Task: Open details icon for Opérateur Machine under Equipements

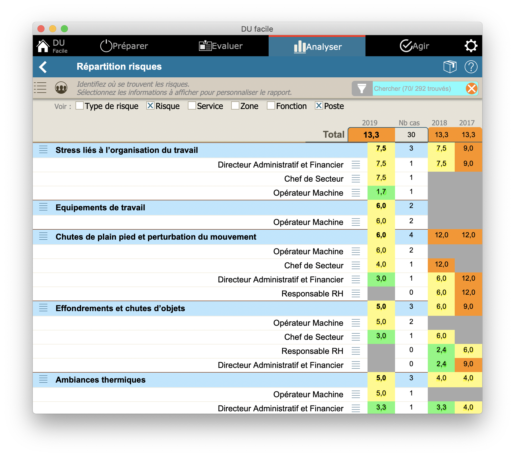Action: (x=356, y=222)
